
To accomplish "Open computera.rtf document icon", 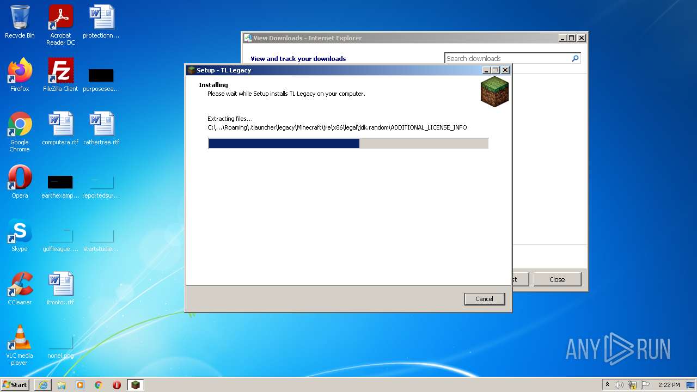I will pos(60,128).
